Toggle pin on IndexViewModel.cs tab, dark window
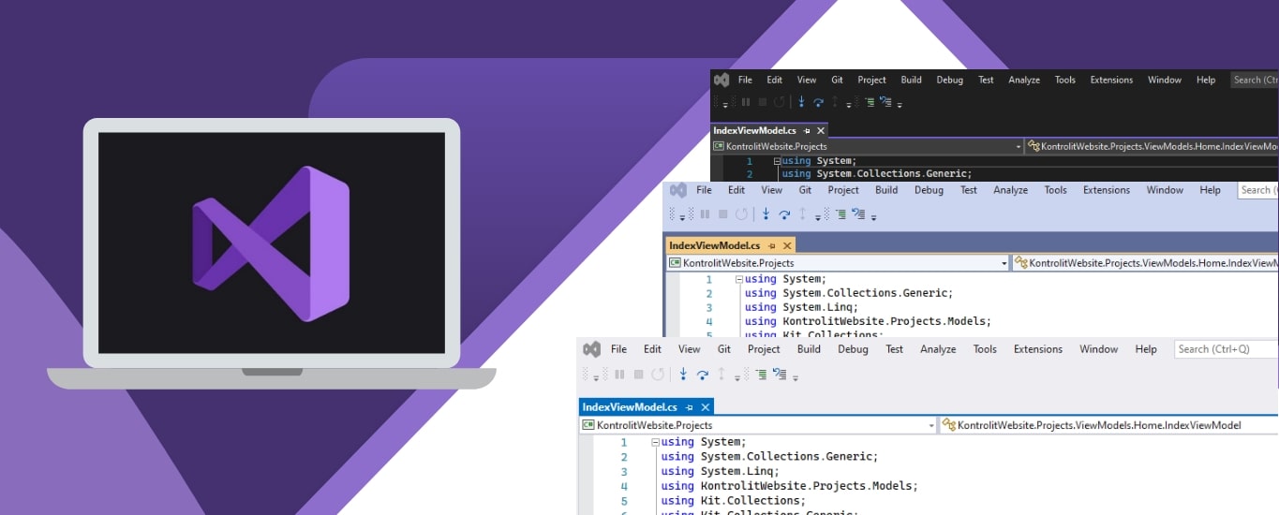Screen dimensions: 1279x515 (807, 131)
